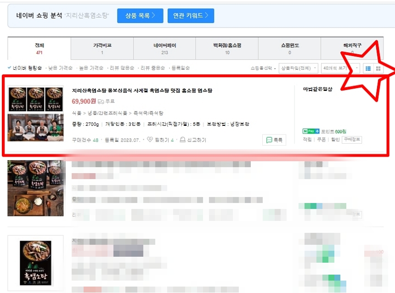Click the 적립 benefit label
This screenshot has width=395, height=293.
coord(307,139)
